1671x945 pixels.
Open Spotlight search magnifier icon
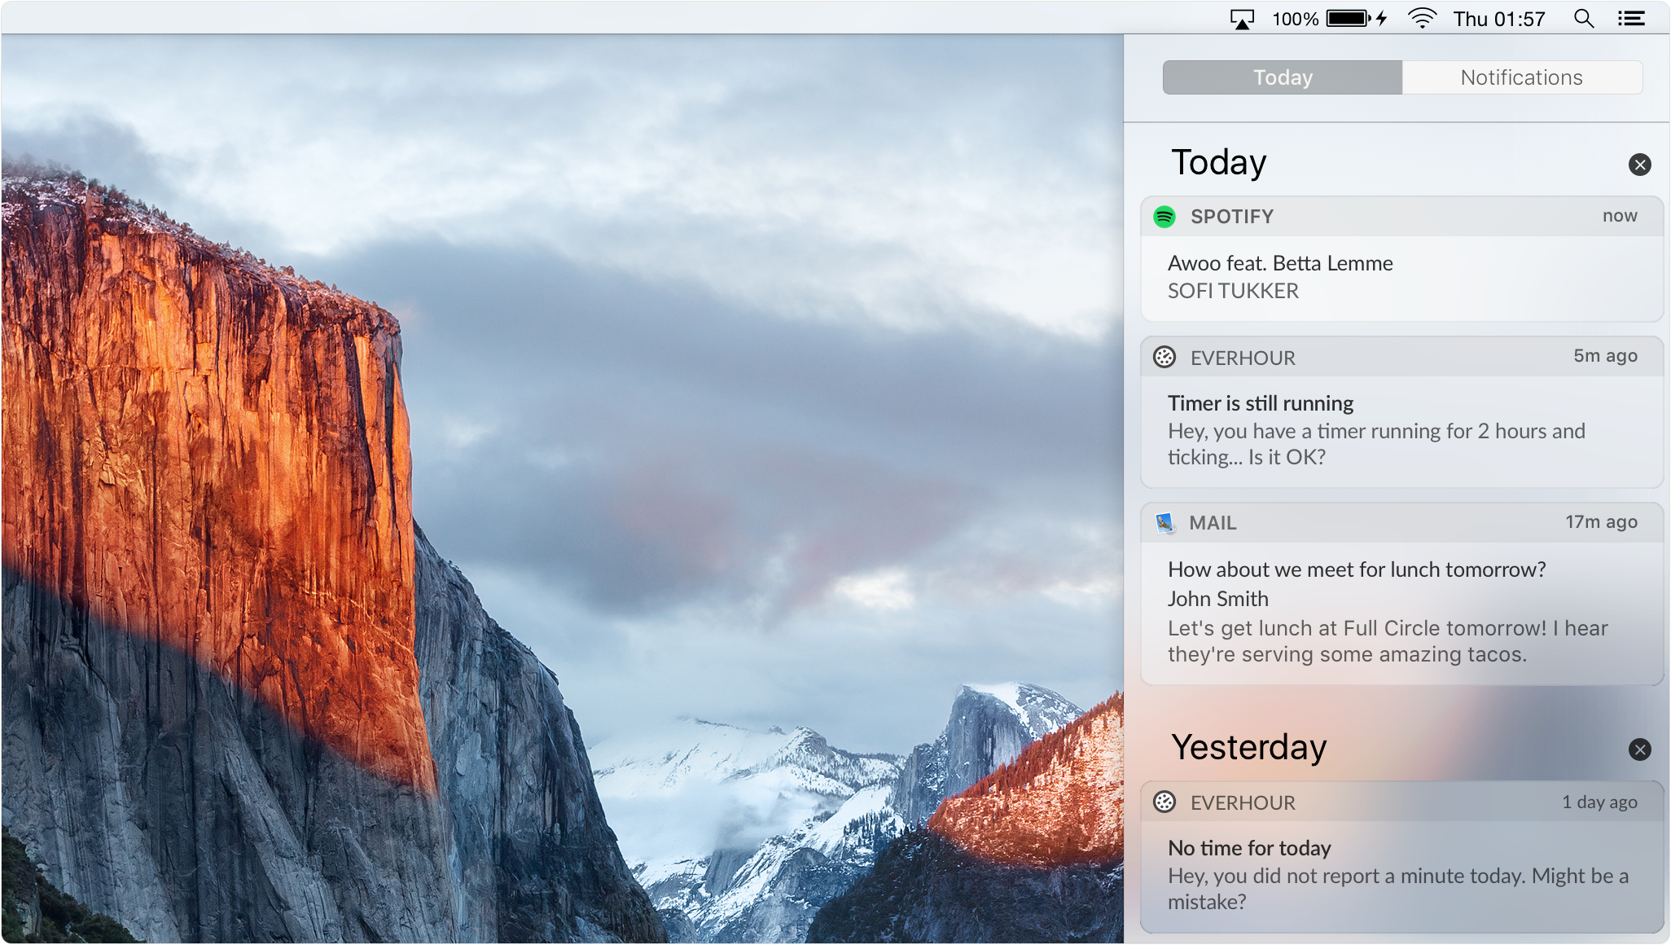pyautogui.click(x=1584, y=18)
